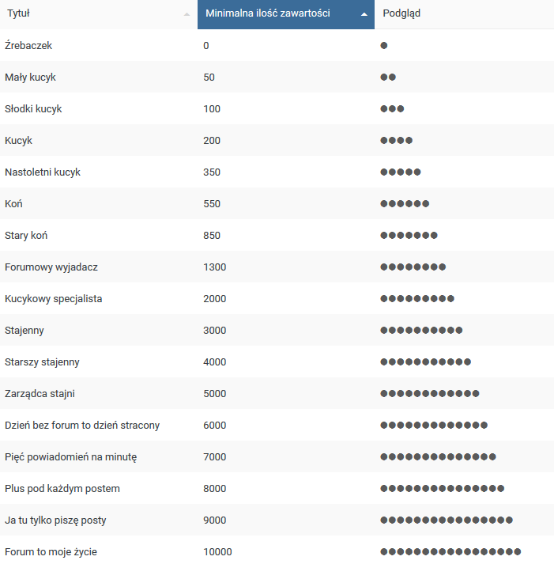Image resolution: width=554 pixels, height=564 pixels.
Task: Click the dot preview for Stajenny row
Action: click(x=421, y=331)
